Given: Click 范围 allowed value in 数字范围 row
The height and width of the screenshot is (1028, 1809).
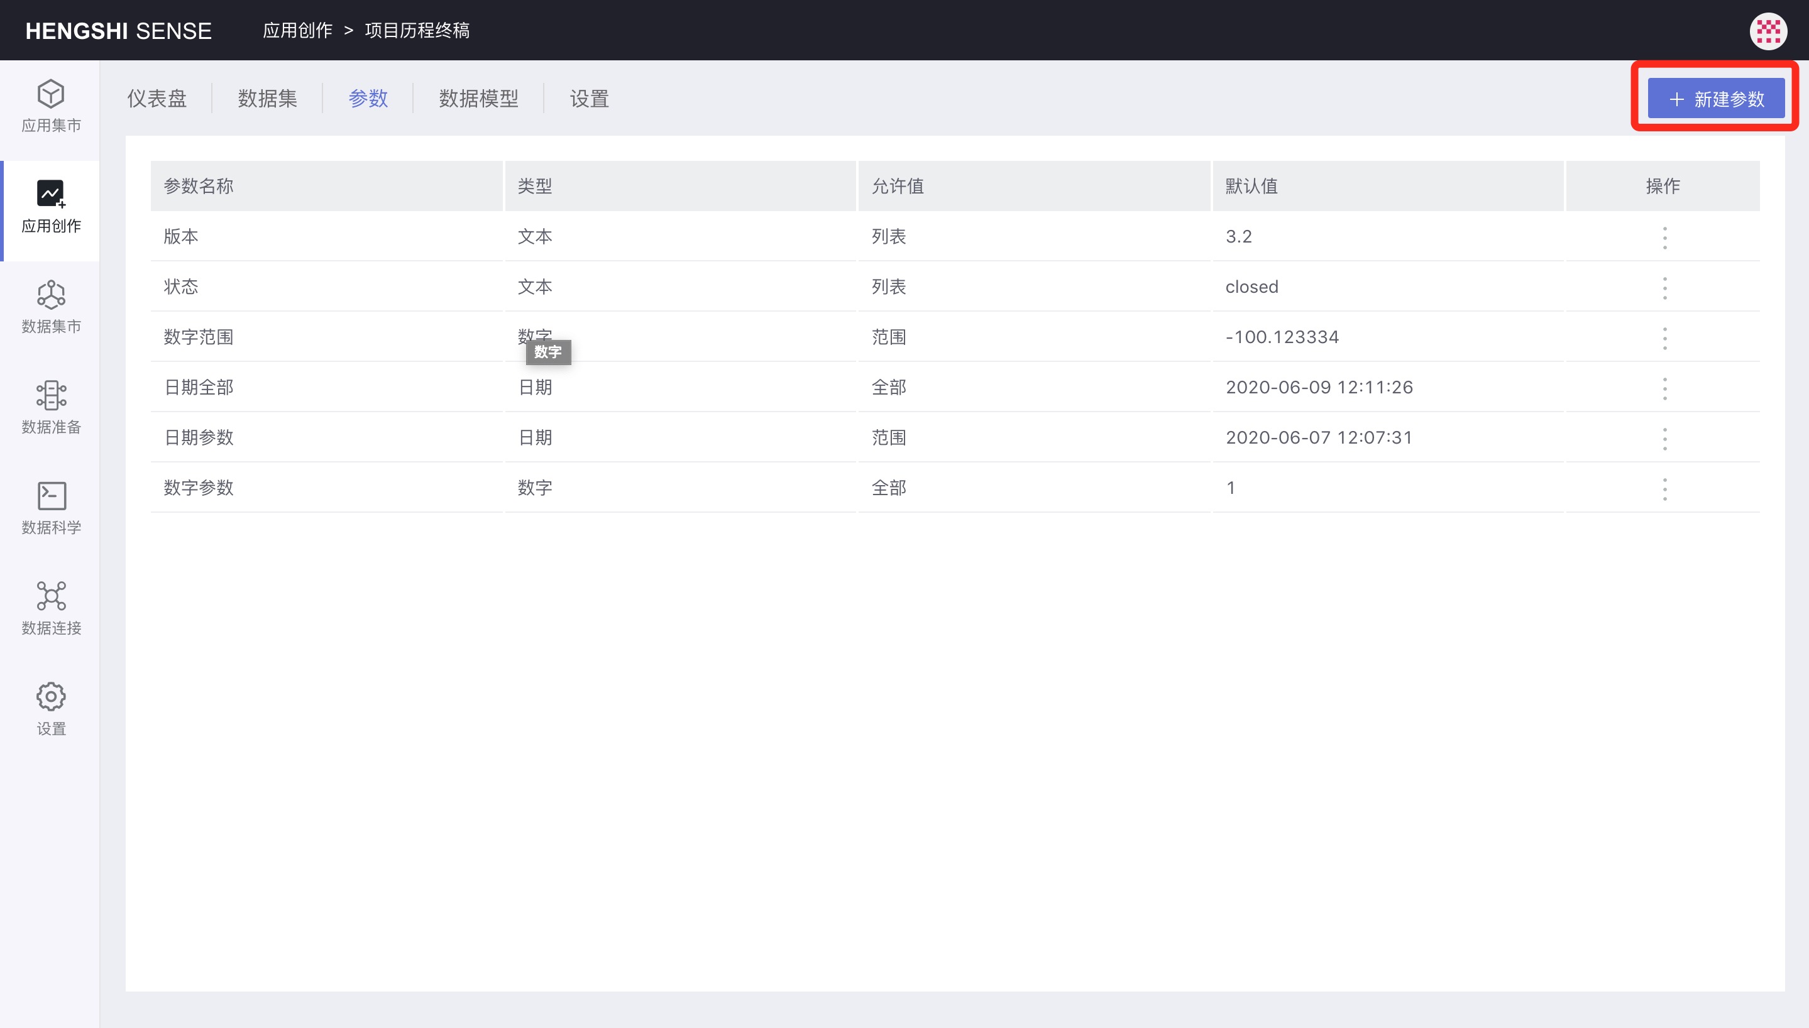Looking at the screenshot, I should pos(889,337).
